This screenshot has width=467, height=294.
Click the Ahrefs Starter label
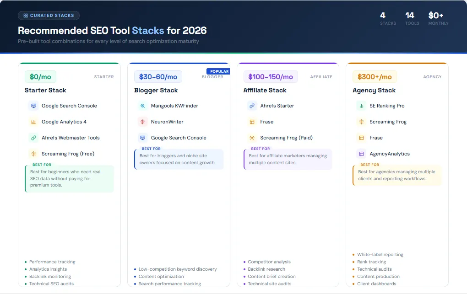(277, 106)
